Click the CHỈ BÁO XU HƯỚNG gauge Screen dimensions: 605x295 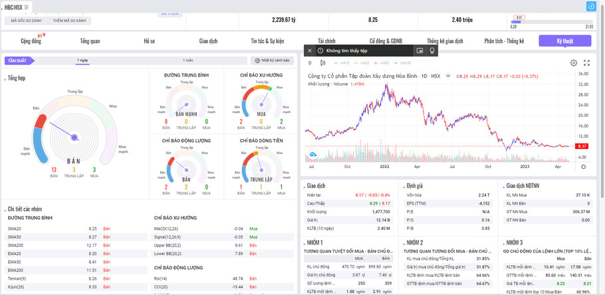pos(261,101)
